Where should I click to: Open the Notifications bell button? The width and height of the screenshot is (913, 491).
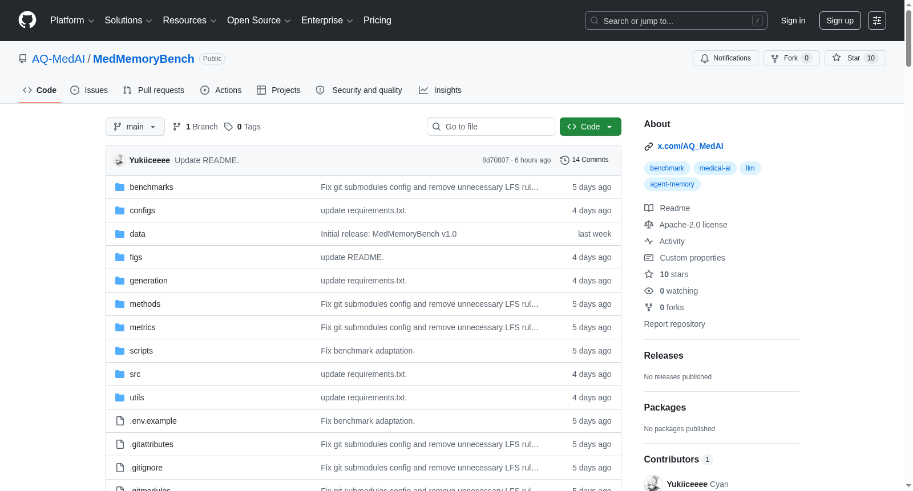tap(725, 58)
